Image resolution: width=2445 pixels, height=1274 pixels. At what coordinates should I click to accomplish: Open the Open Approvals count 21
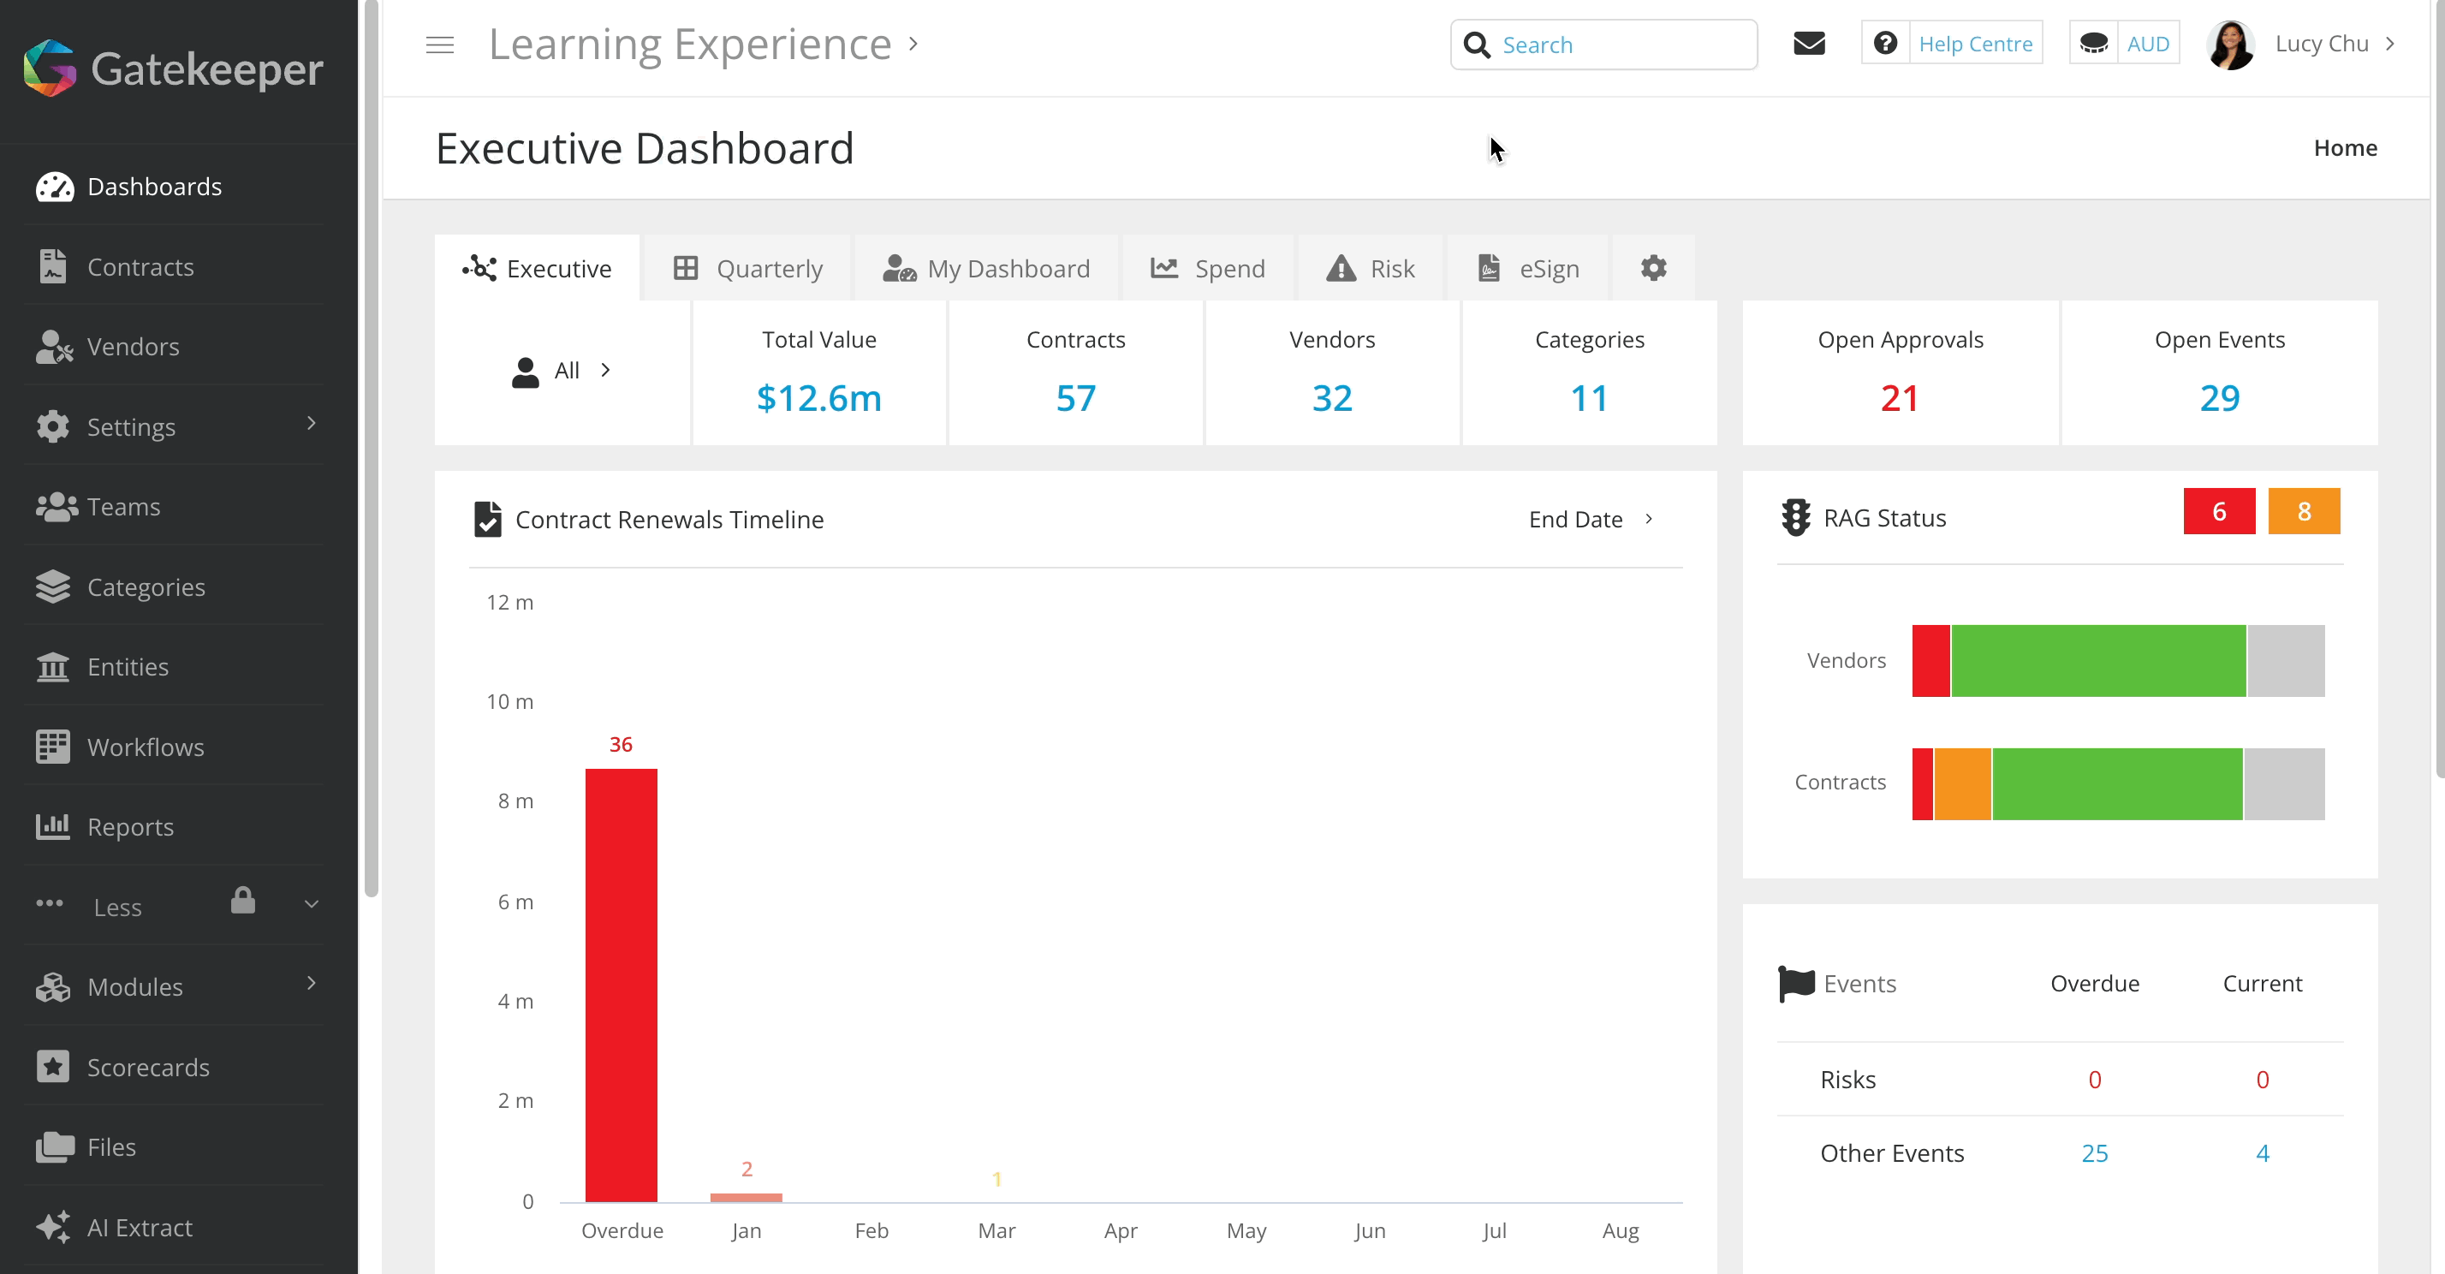(x=1899, y=398)
